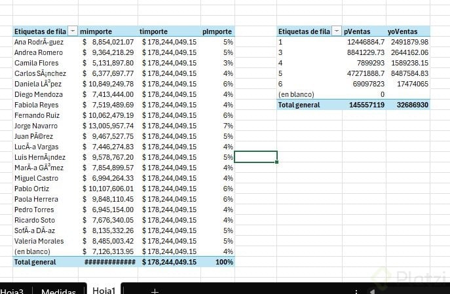
Task: Open the sheet tab options dots
Action: pos(356,292)
